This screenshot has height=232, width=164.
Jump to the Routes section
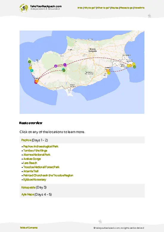[115, 8]
